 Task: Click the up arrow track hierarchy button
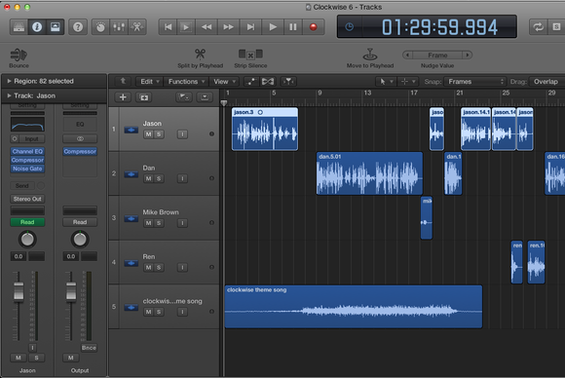(x=123, y=82)
